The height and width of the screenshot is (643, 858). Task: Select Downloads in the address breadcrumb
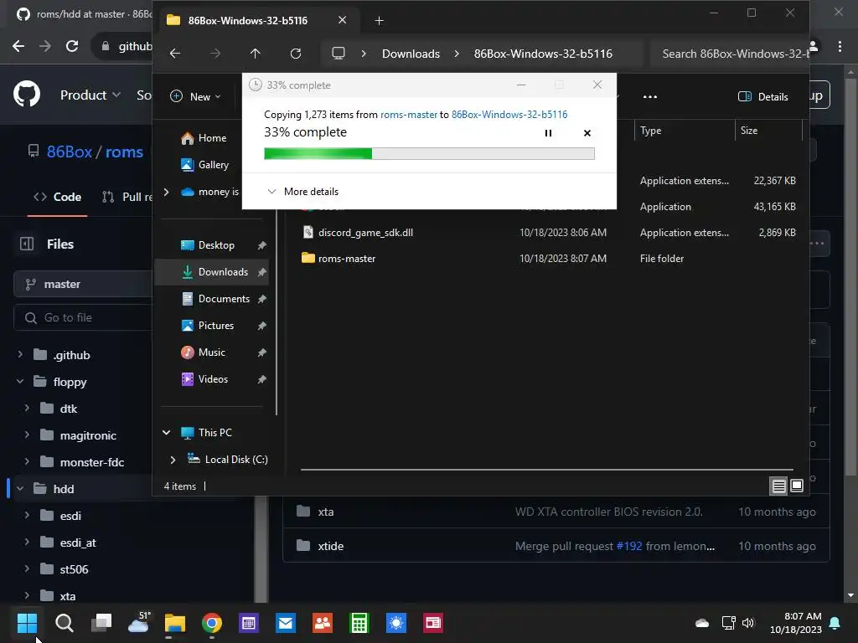pos(411,54)
